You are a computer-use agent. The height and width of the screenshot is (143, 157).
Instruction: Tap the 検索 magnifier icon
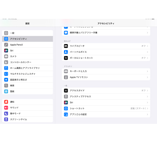[x=6, y=86]
